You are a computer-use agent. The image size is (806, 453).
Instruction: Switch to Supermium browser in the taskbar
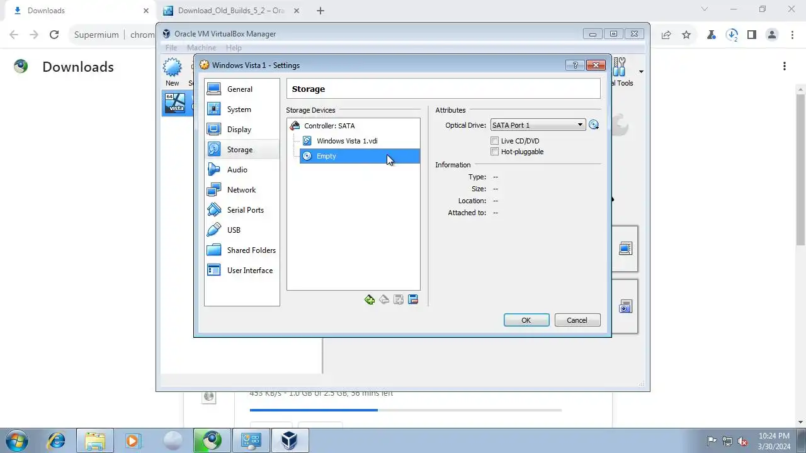click(212, 440)
